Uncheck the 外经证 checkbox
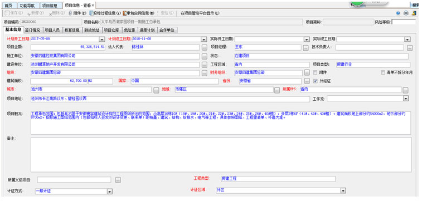The image size is (422, 206). click(x=315, y=81)
